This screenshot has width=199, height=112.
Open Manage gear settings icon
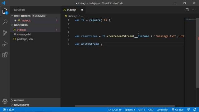5,101
